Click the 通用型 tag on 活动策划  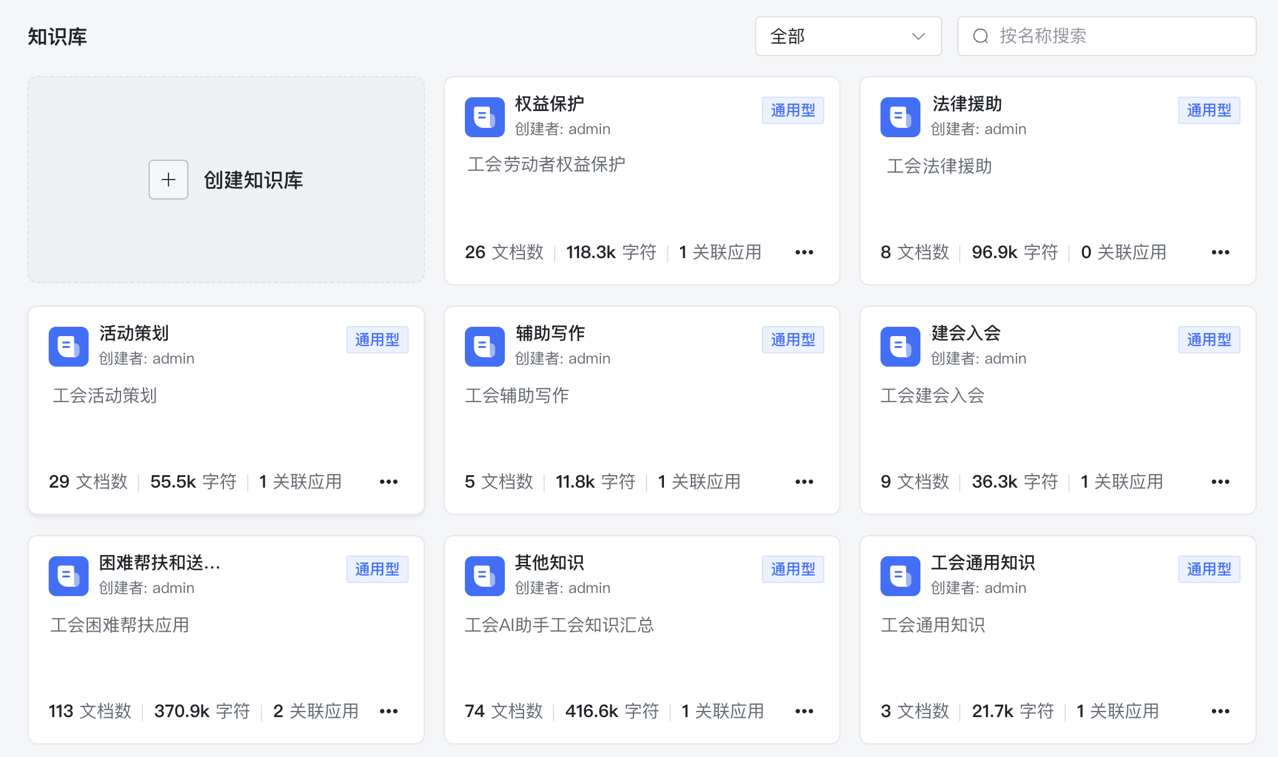tap(377, 340)
